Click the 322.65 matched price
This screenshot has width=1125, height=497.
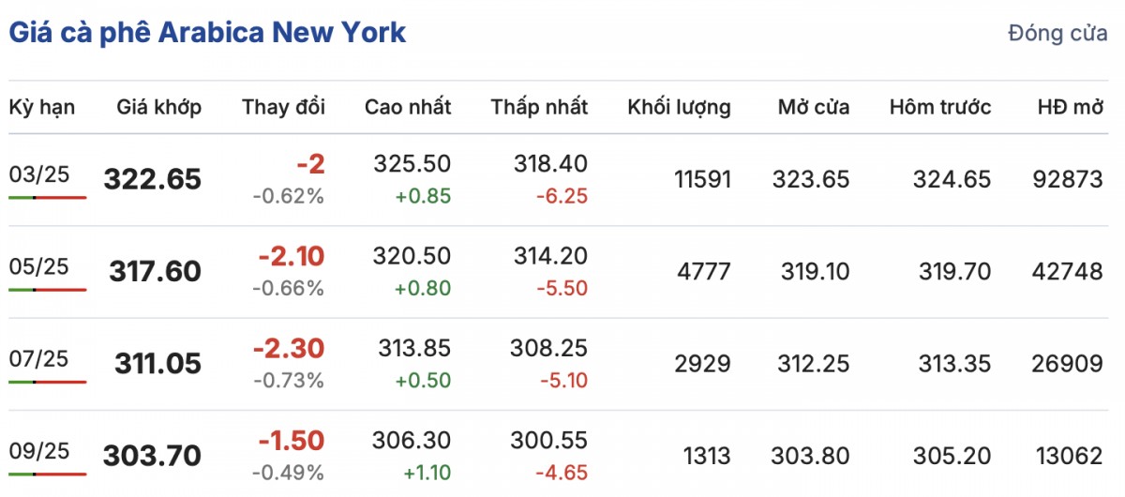click(x=153, y=179)
